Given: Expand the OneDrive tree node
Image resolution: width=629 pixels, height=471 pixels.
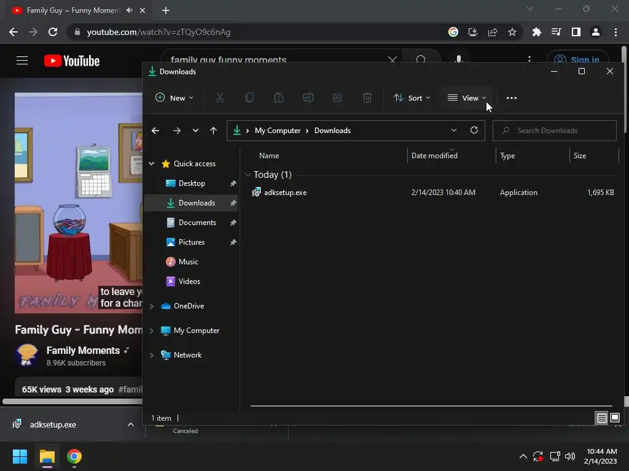Looking at the screenshot, I should [x=152, y=306].
